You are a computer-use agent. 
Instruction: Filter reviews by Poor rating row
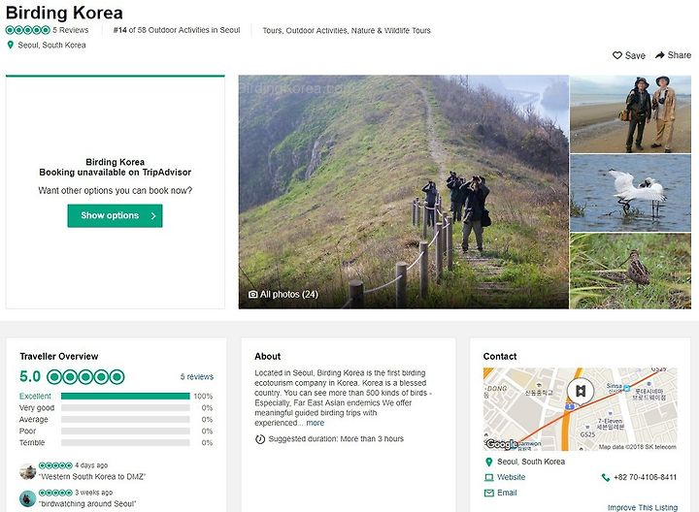pos(116,431)
